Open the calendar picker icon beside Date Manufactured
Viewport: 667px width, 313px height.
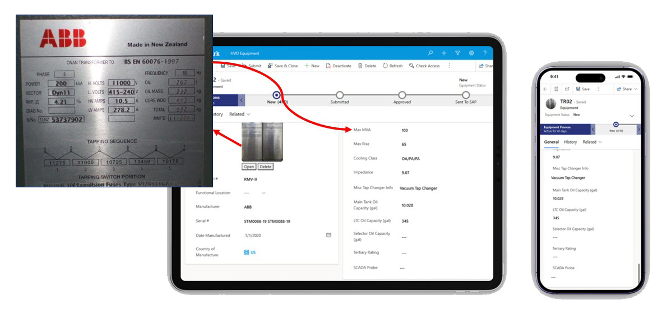coord(328,235)
